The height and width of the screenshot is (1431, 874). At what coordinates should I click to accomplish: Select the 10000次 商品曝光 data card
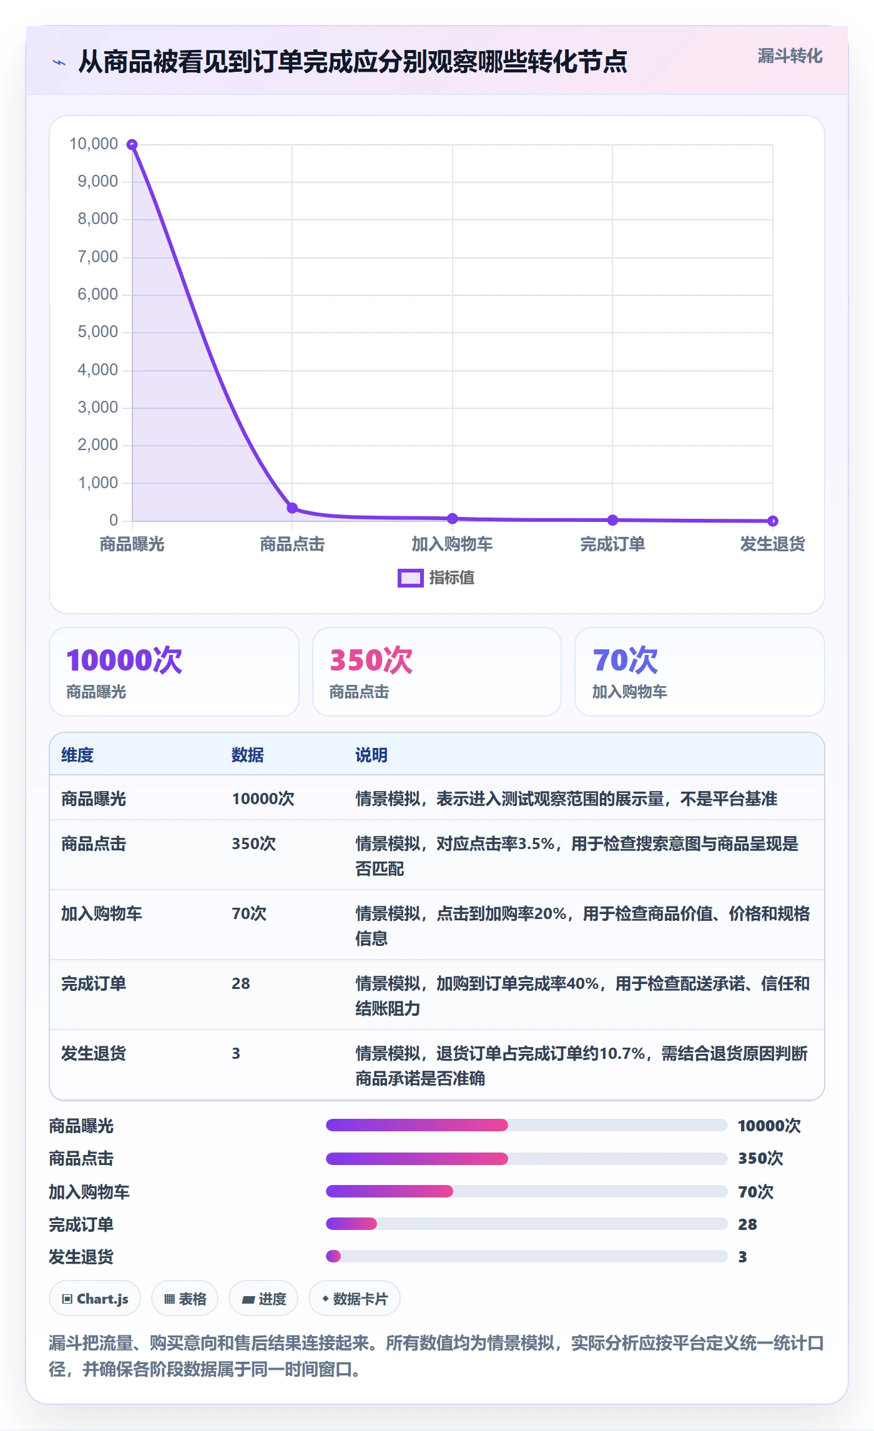174,672
